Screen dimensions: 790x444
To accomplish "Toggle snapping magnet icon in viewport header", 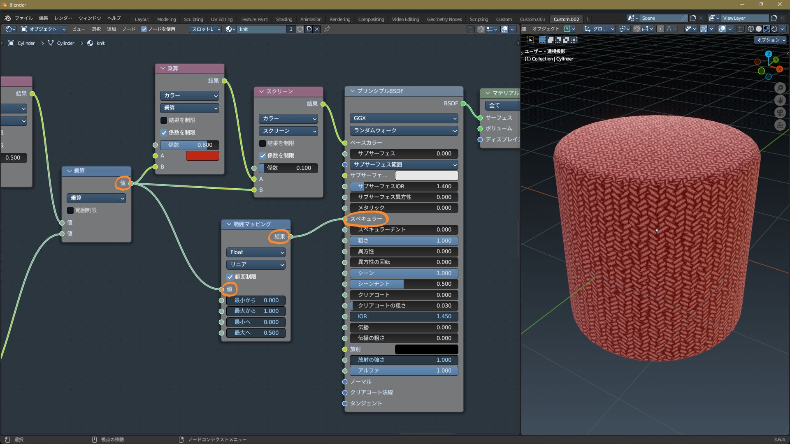I will (637, 29).
